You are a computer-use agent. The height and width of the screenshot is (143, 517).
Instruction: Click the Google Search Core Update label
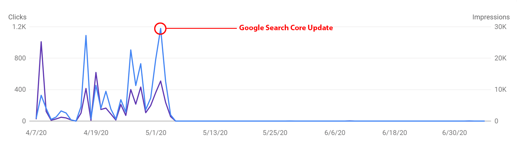tap(286, 28)
